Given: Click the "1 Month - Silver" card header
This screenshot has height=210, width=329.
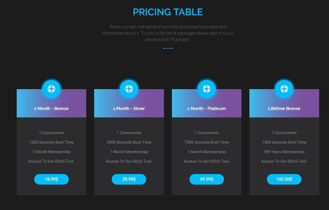Looking at the screenshot, I should pos(129,109).
